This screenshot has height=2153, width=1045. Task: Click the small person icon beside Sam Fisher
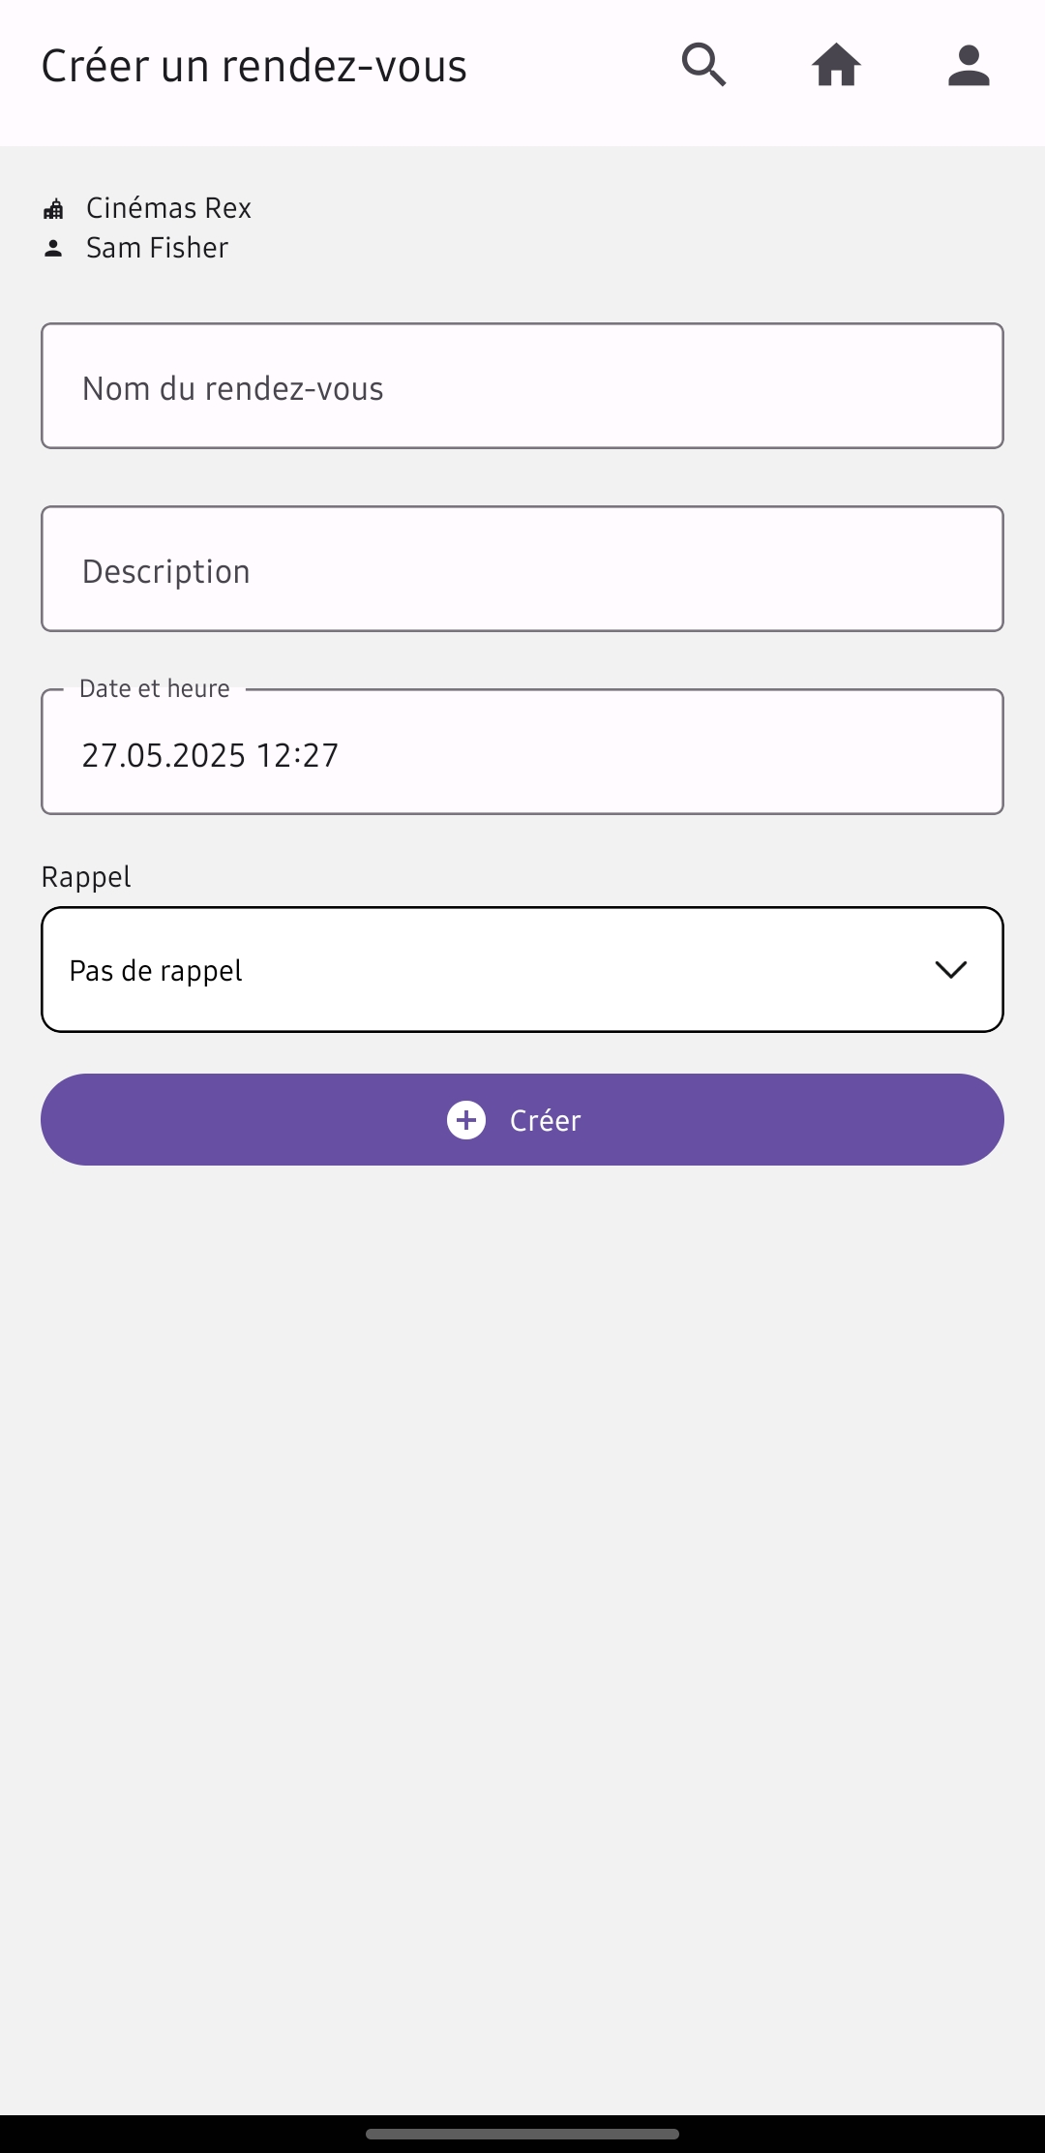[53, 249]
